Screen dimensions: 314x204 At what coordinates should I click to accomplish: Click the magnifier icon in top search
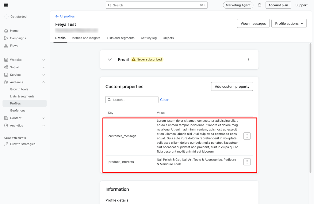point(109,5)
